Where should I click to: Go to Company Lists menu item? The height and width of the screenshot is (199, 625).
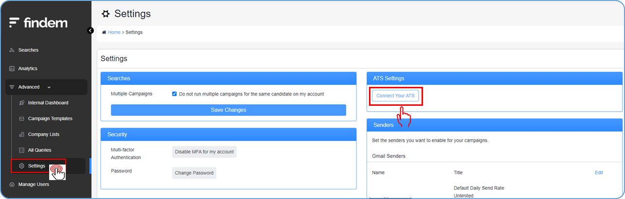[x=44, y=134]
